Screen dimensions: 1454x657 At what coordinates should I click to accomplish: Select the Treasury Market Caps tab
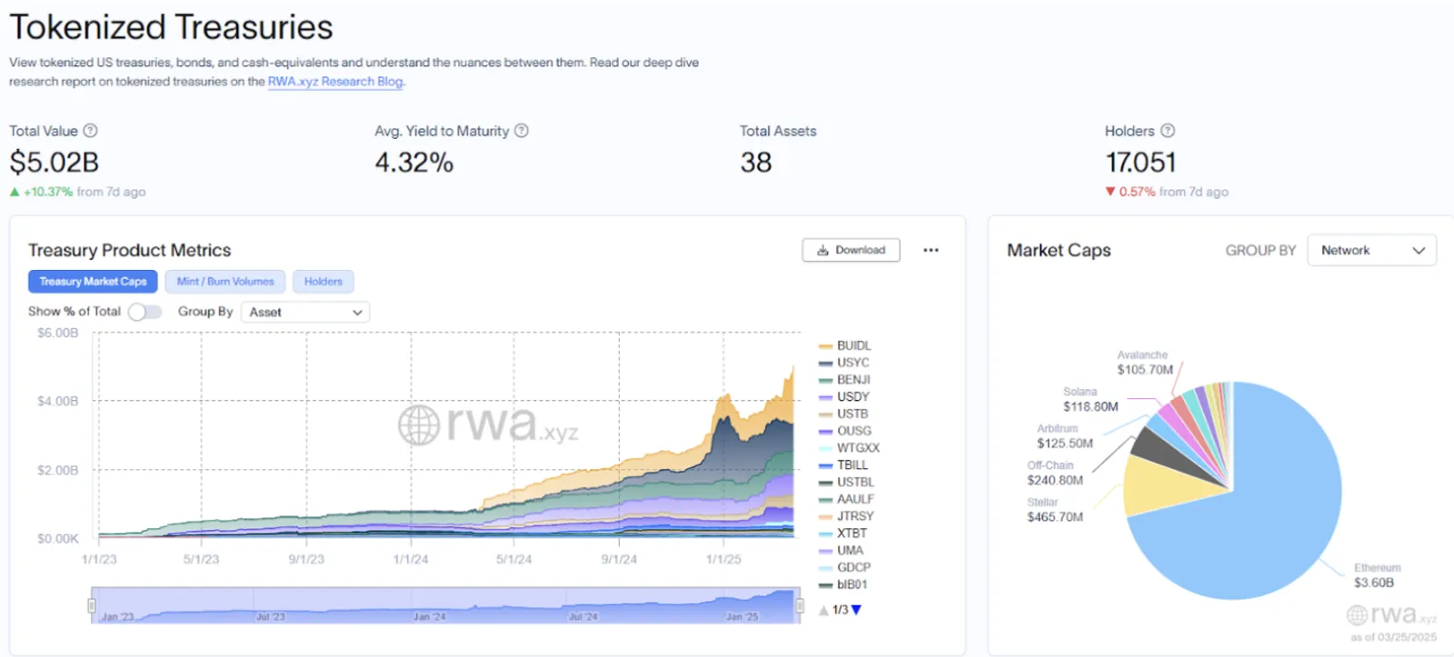tap(93, 282)
